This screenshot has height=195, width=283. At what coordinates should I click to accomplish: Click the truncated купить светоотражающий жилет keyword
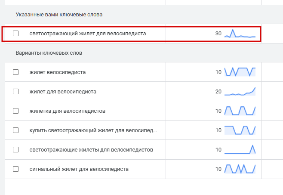click(x=93, y=130)
